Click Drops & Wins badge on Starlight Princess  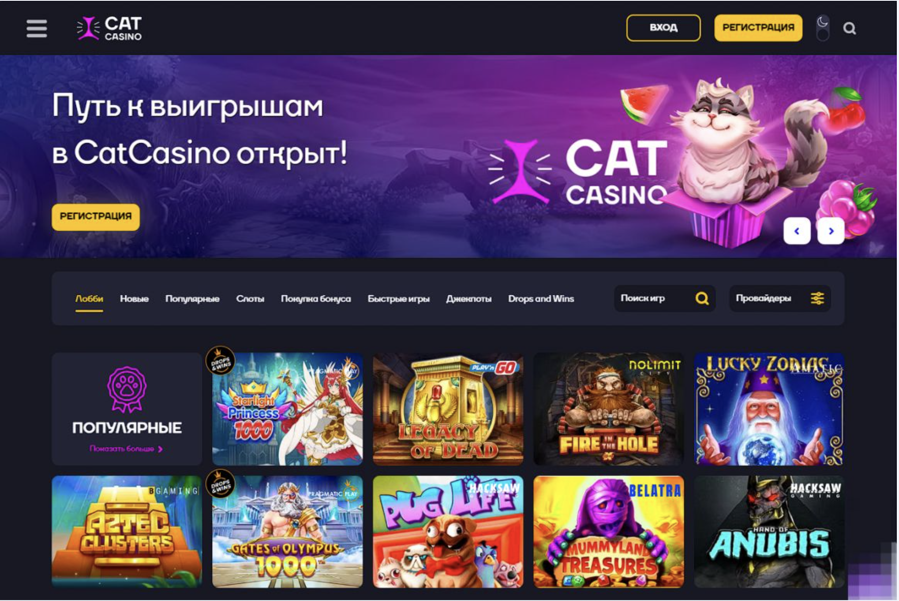point(221,361)
